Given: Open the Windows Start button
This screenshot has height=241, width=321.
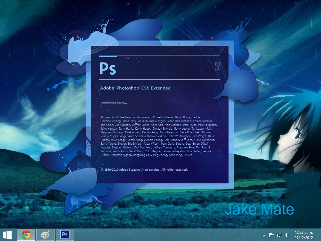Looking at the screenshot, I should coord(6,234).
